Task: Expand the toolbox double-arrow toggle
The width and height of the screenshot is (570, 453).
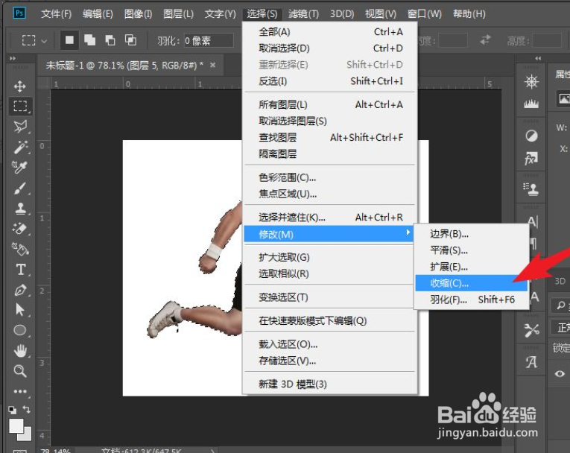Action: [13, 58]
